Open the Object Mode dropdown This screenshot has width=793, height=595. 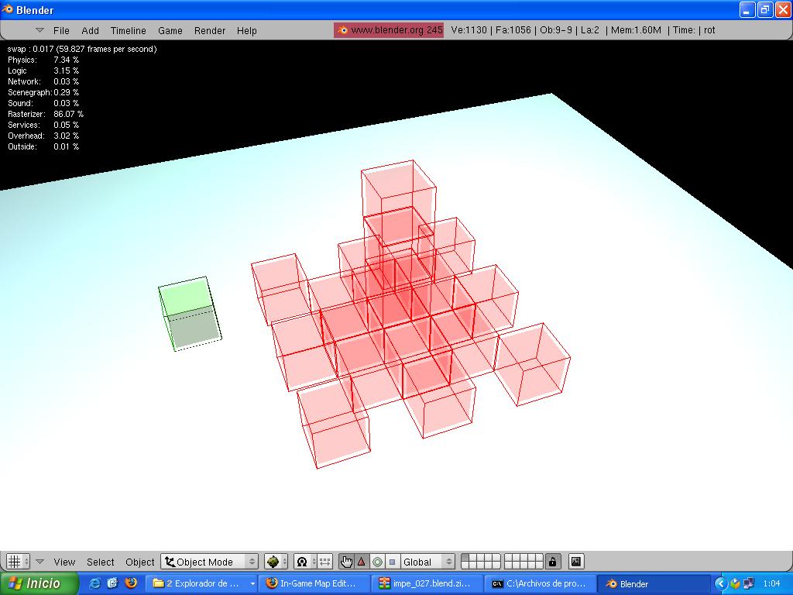(209, 562)
